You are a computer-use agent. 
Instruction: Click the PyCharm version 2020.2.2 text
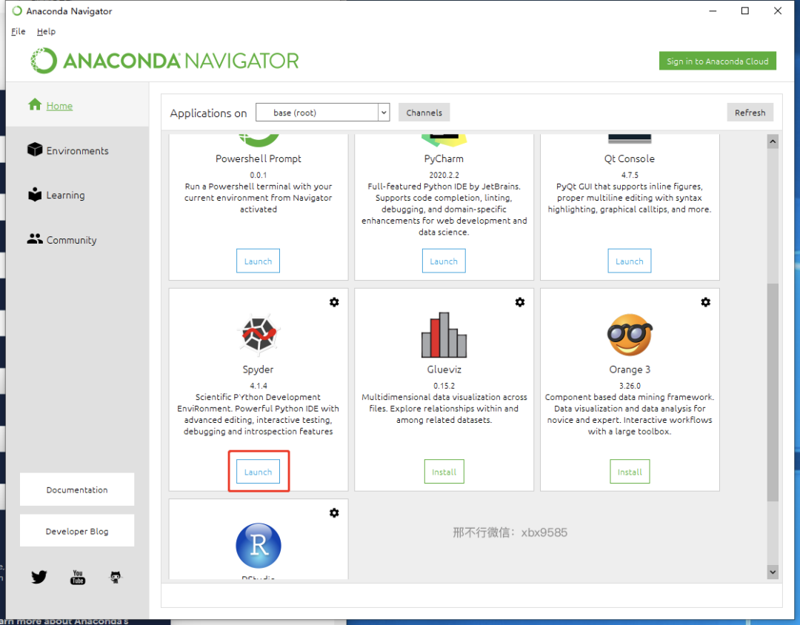pyautogui.click(x=444, y=175)
